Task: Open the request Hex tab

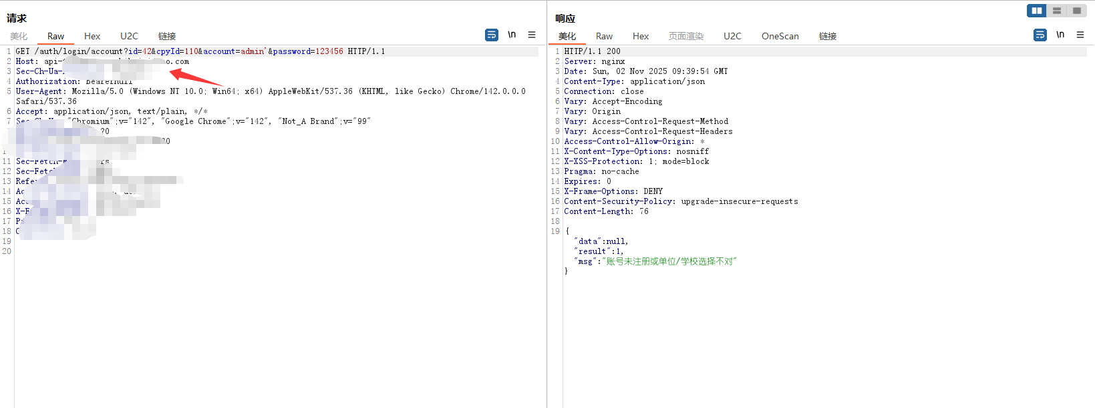Action: coord(92,36)
